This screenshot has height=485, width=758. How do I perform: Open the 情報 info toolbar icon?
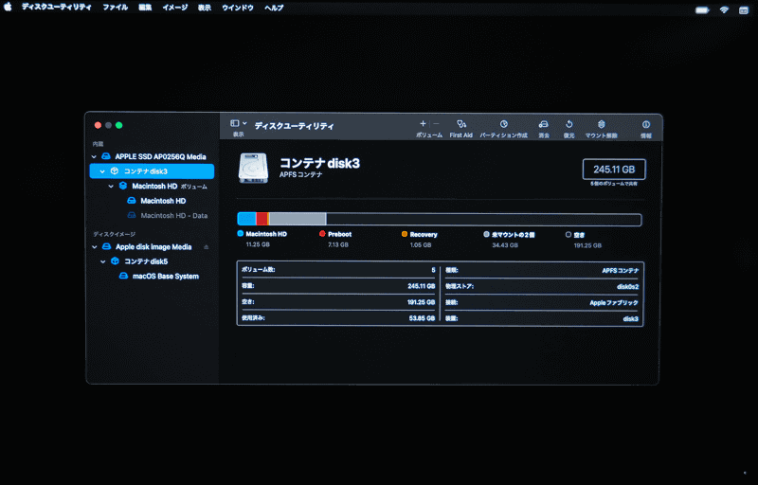tap(646, 124)
